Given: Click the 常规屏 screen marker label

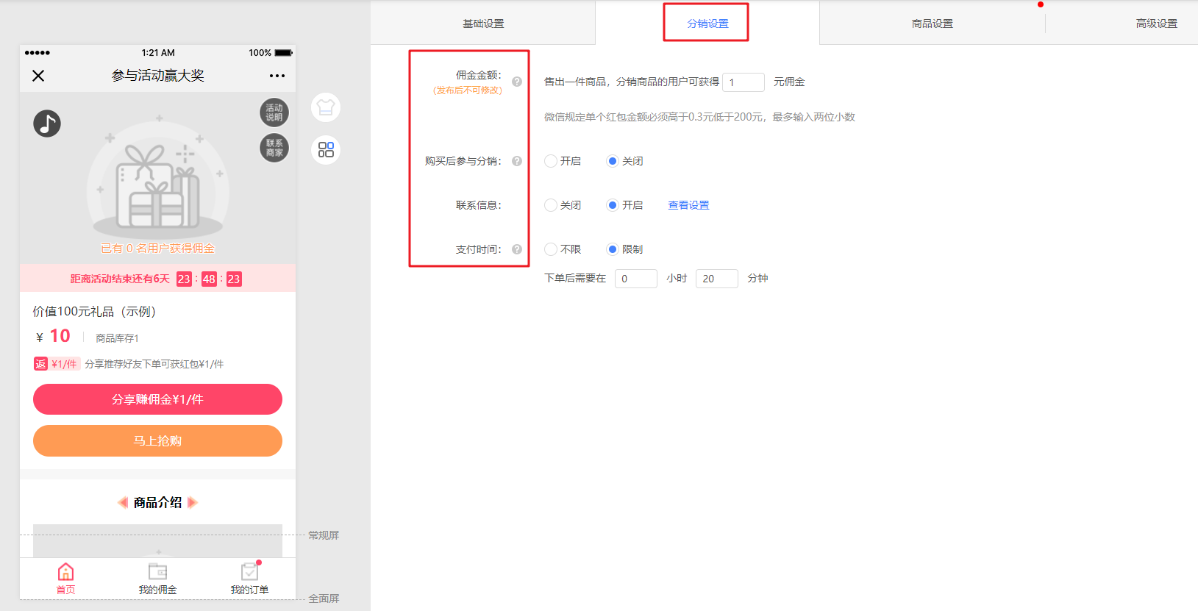Looking at the screenshot, I should pos(324,535).
